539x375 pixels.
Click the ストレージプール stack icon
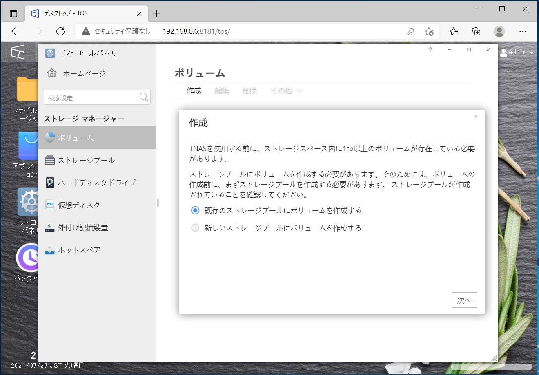point(50,160)
